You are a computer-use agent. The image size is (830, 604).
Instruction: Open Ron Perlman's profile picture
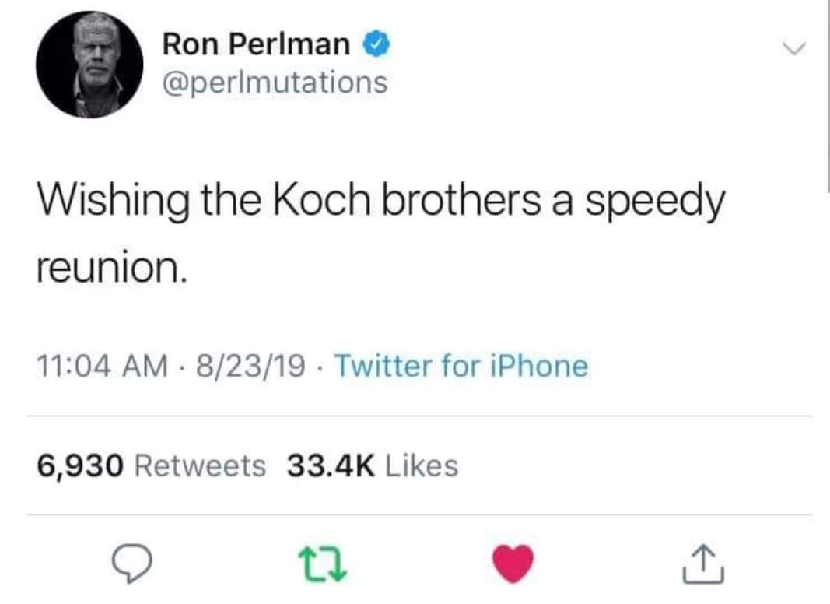(89, 65)
